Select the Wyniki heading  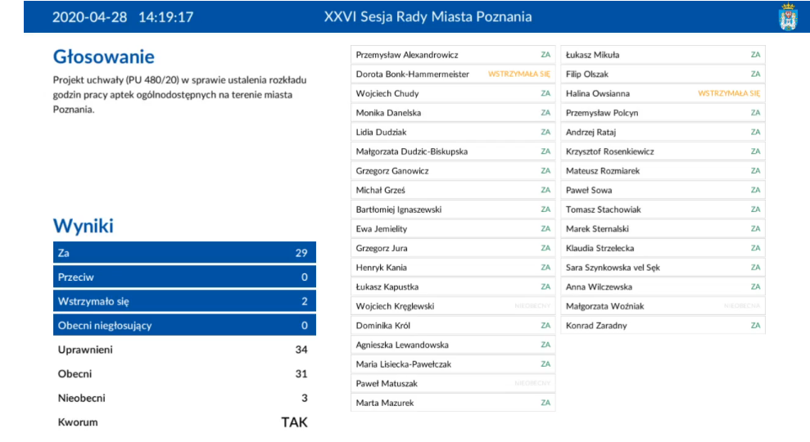click(x=84, y=226)
